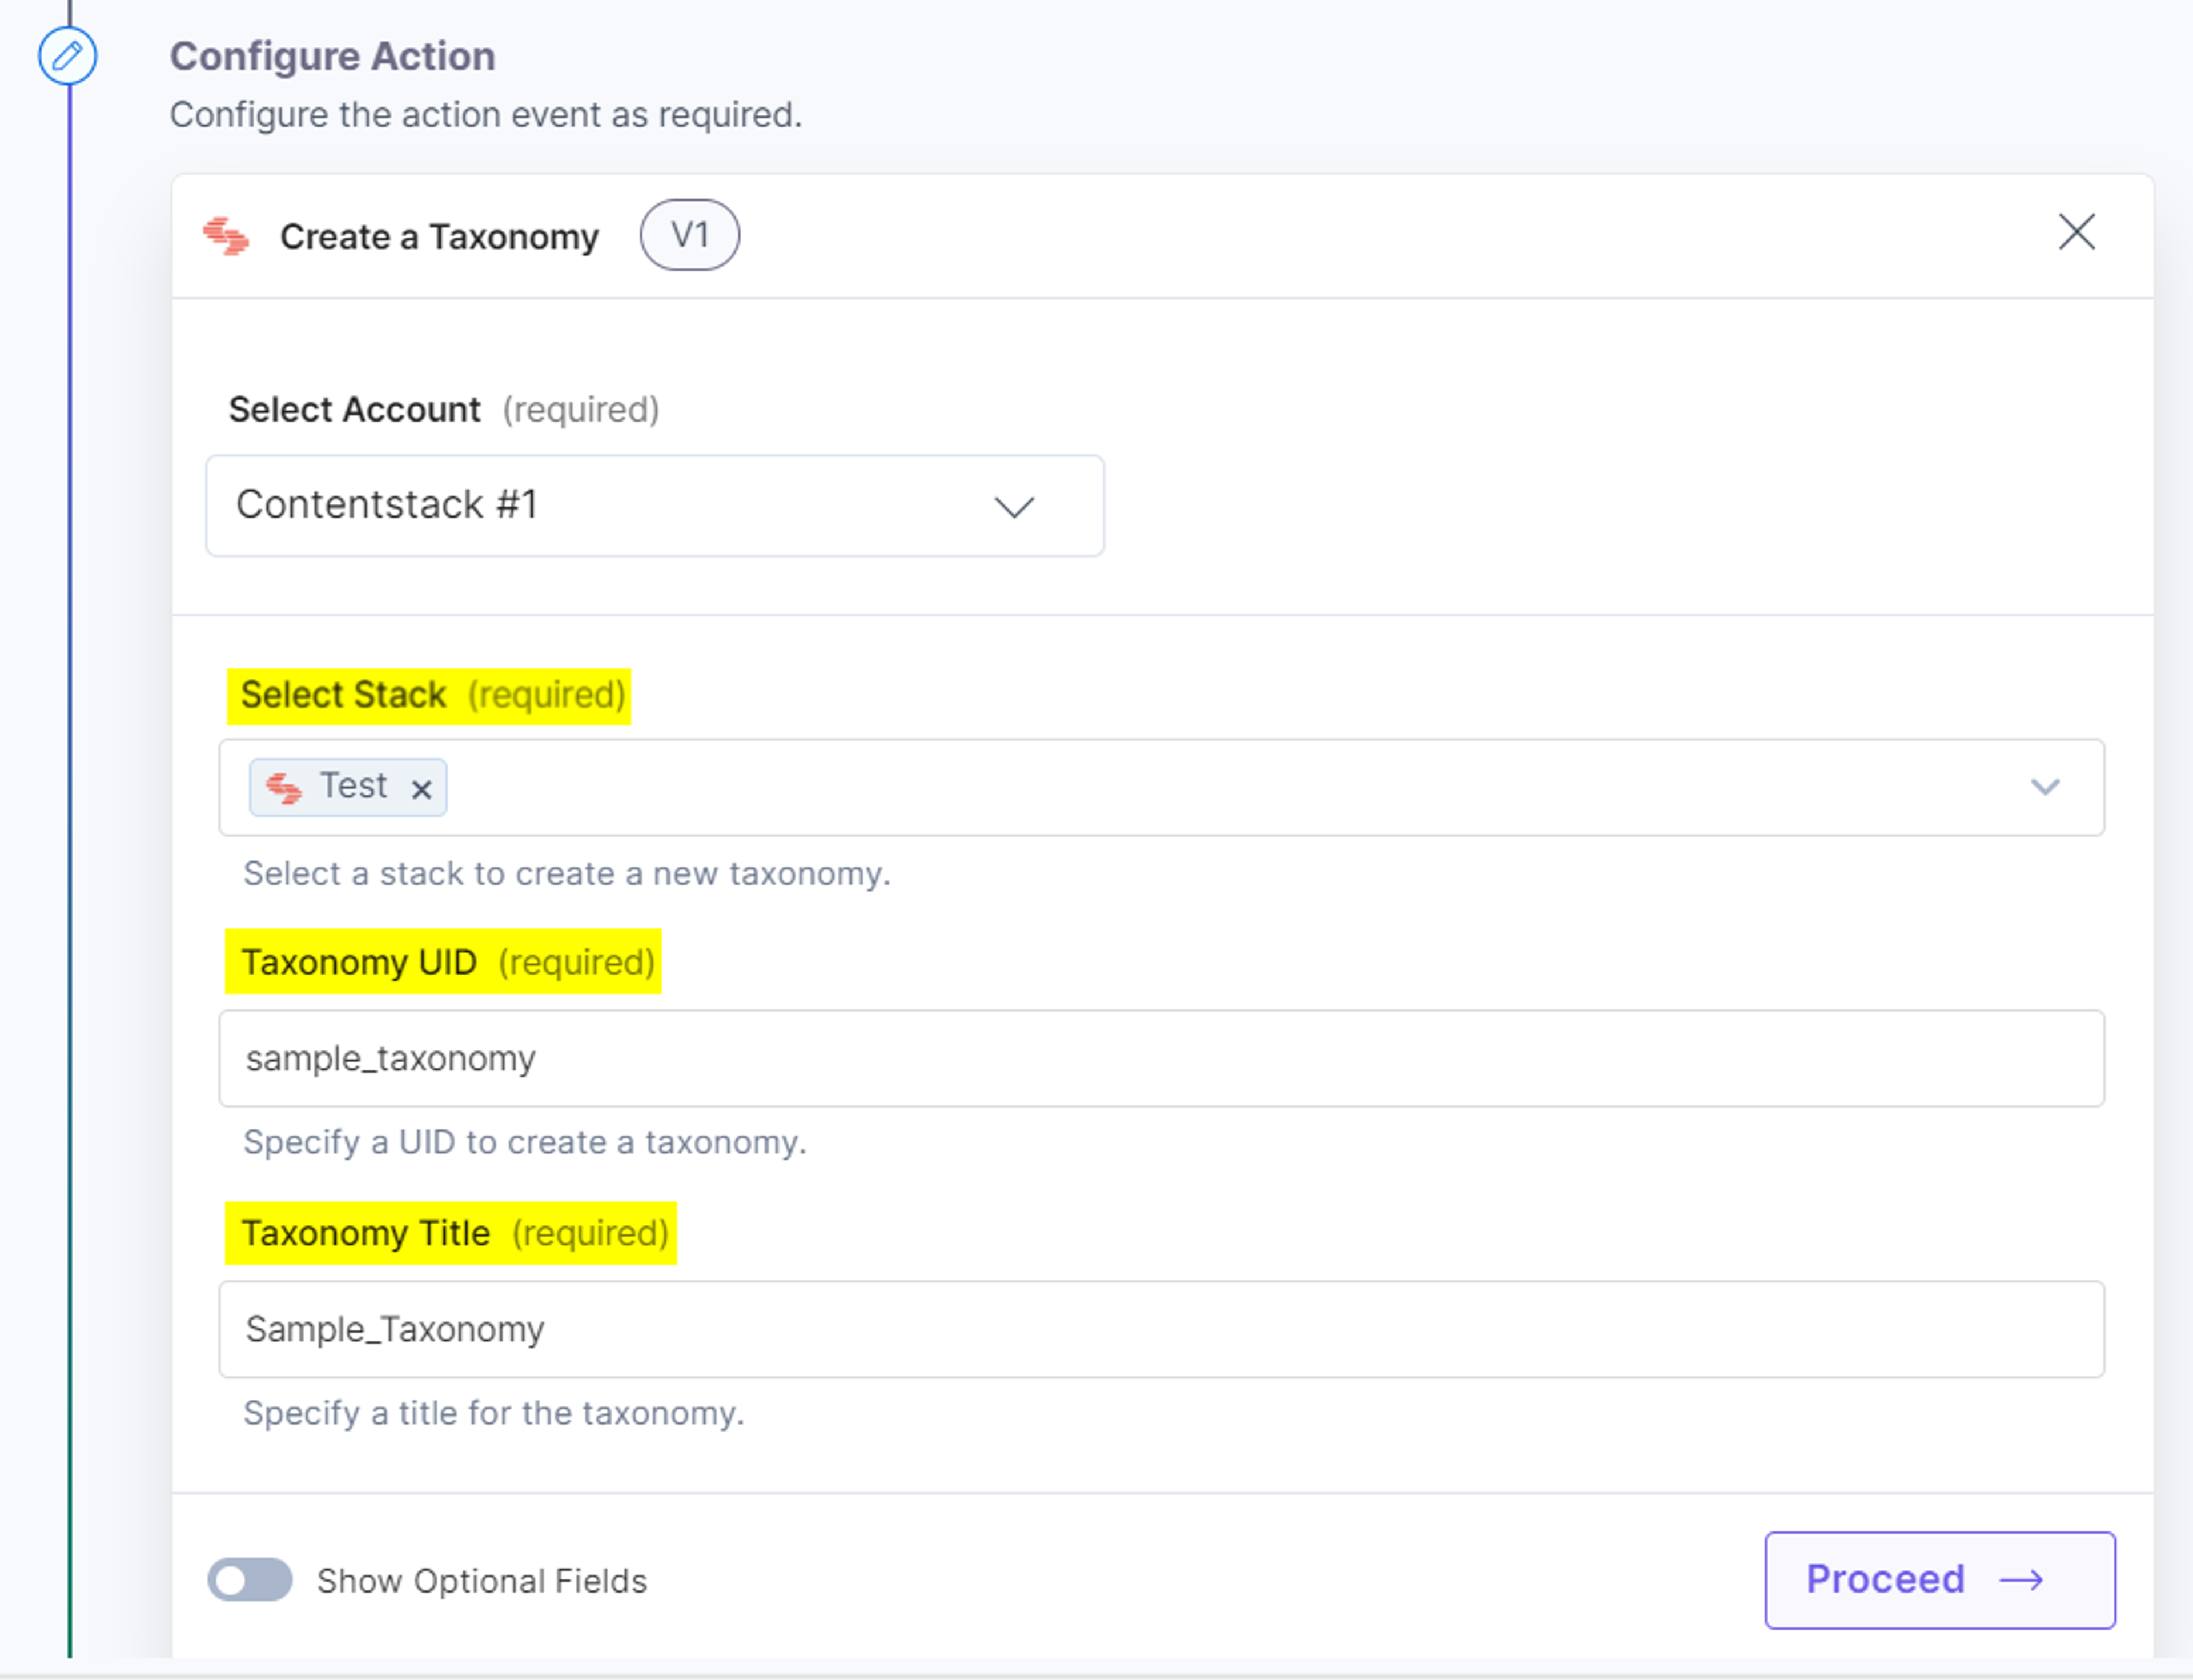Click the Contentstack logo beside Create a Taxonomy
The image size is (2193, 1680).
(x=226, y=236)
